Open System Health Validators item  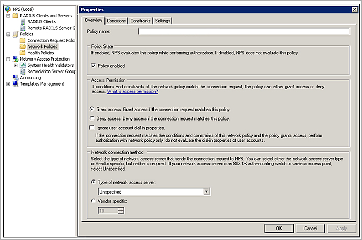tap(51, 65)
